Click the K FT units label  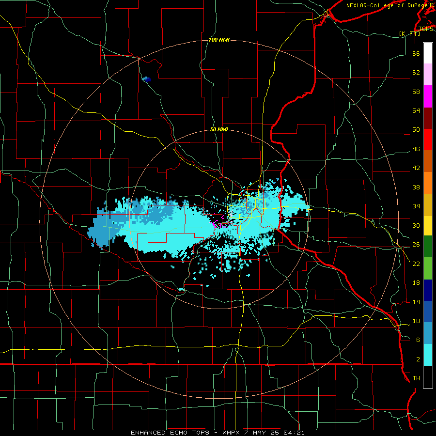point(409,34)
